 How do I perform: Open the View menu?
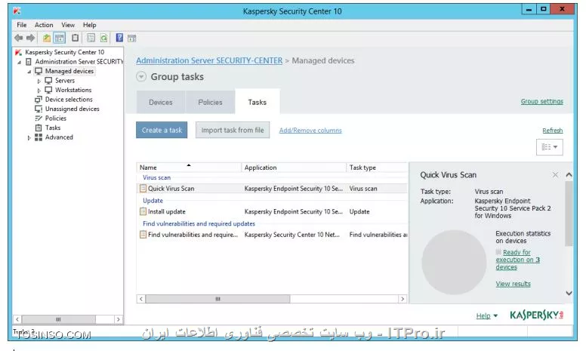click(68, 25)
